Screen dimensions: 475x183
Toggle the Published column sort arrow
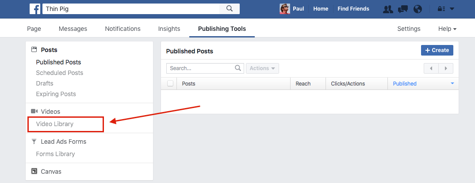point(452,84)
